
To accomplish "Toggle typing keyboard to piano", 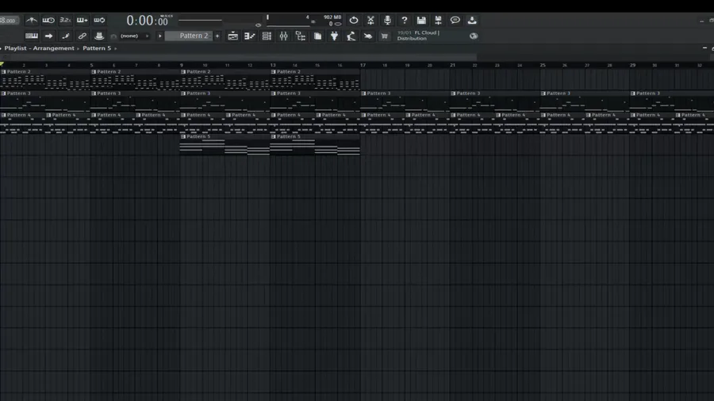I will [32, 36].
